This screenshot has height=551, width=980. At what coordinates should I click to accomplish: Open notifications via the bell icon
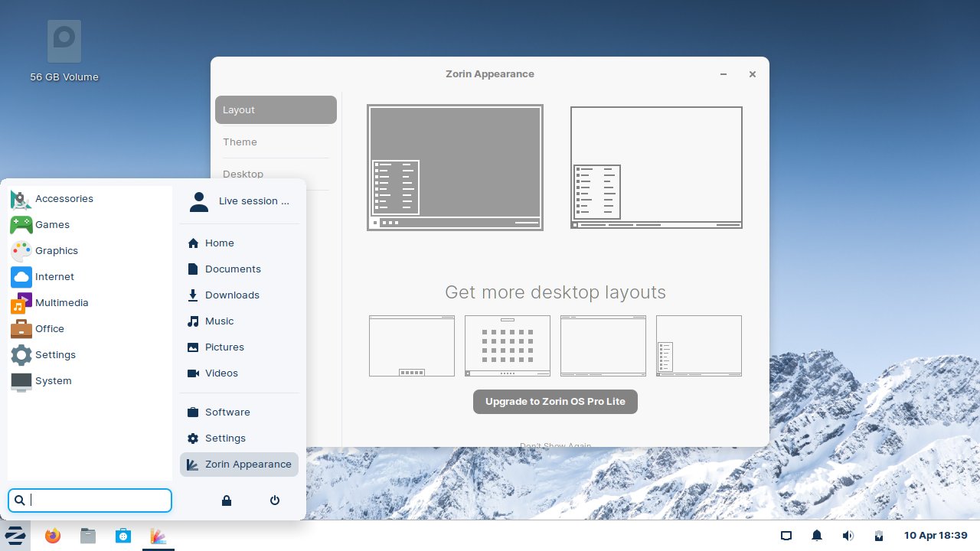pos(817,535)
